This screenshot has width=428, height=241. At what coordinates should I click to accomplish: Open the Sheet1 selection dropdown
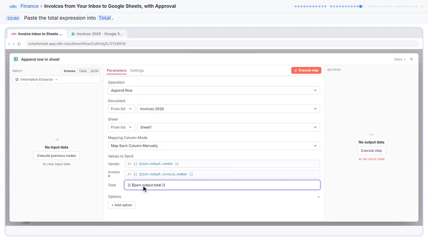tap(228, 127)
